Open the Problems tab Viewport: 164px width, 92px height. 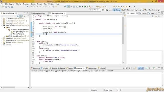pos(35,68)
